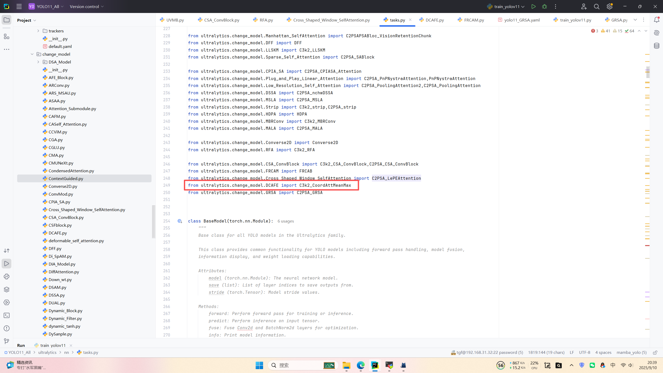Viewport: 663px width, 373px height.
Task: Open the Structure tool window icon
Action: click(7, 37)
